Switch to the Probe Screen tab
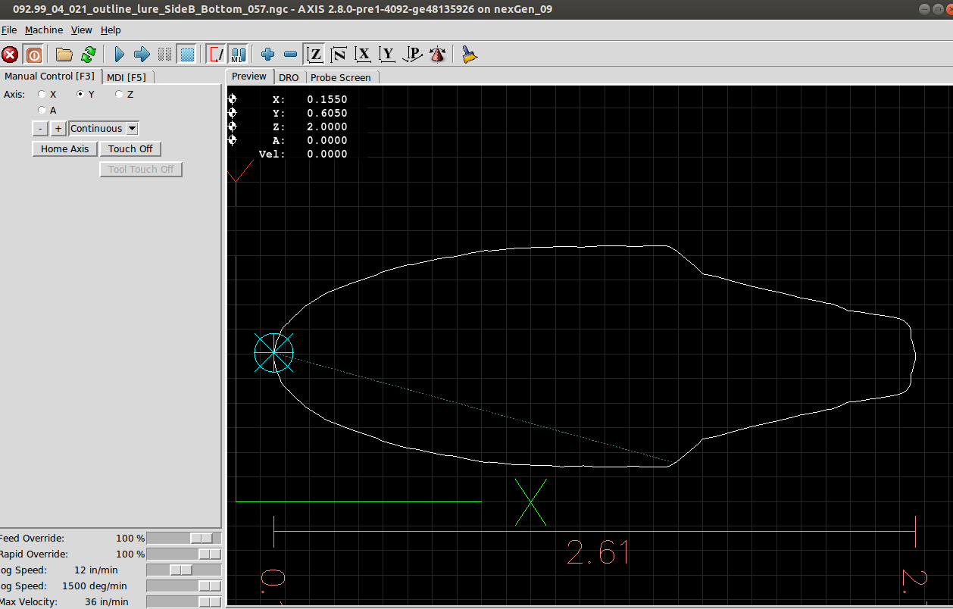The width and height of the screenshot is (953, 609). pyautogui.click(x=341, y=77)
